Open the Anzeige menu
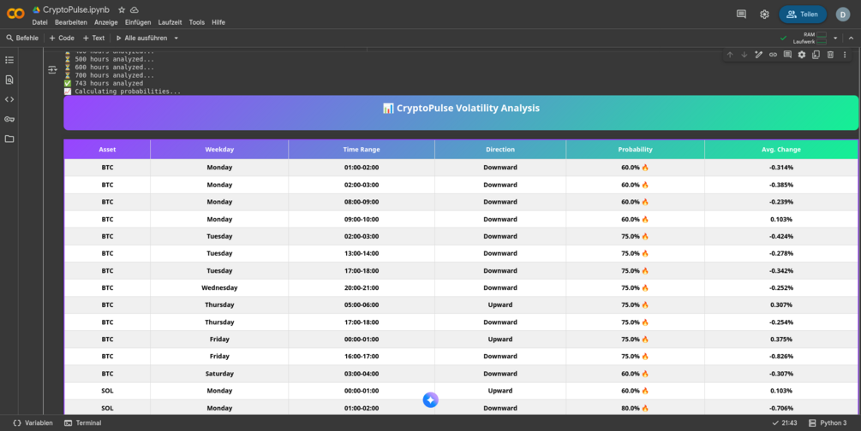The image size is (861, 431). click(106, 22)
